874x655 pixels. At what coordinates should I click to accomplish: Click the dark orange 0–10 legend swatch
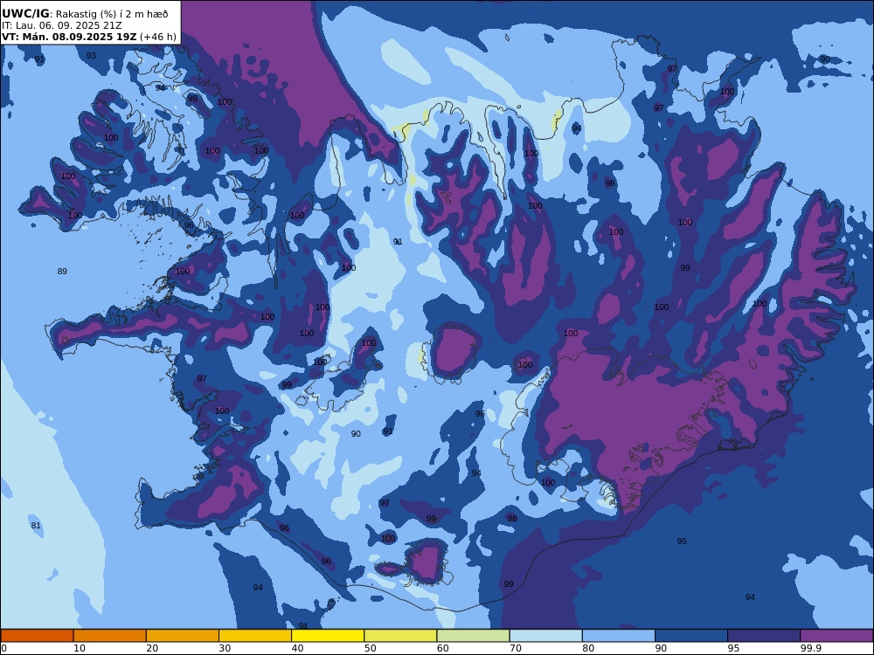click(37, 636)
